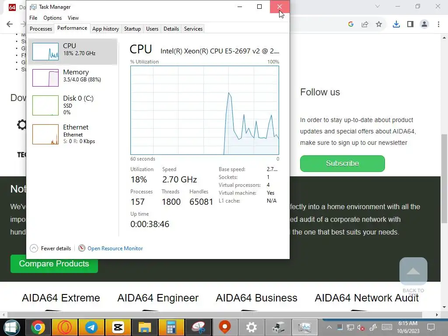The width and height of the screenshot is (448, 336).
Task: Open the red map pin app on taskbar
Action: click(x=224, y=327)
